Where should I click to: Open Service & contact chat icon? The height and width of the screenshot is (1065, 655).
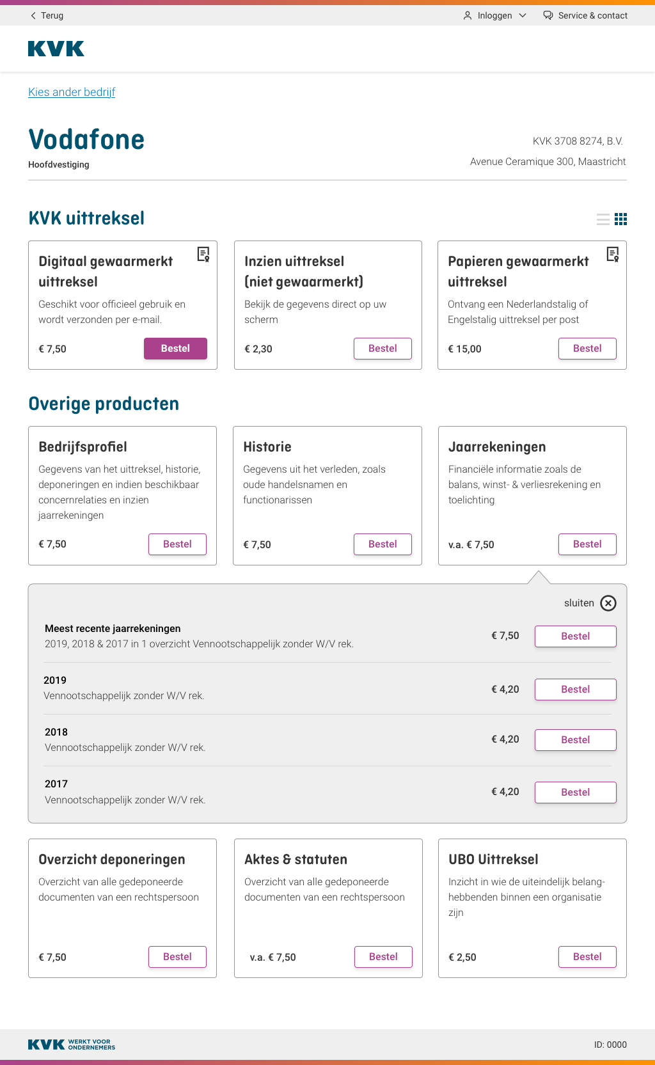(548, 15)
